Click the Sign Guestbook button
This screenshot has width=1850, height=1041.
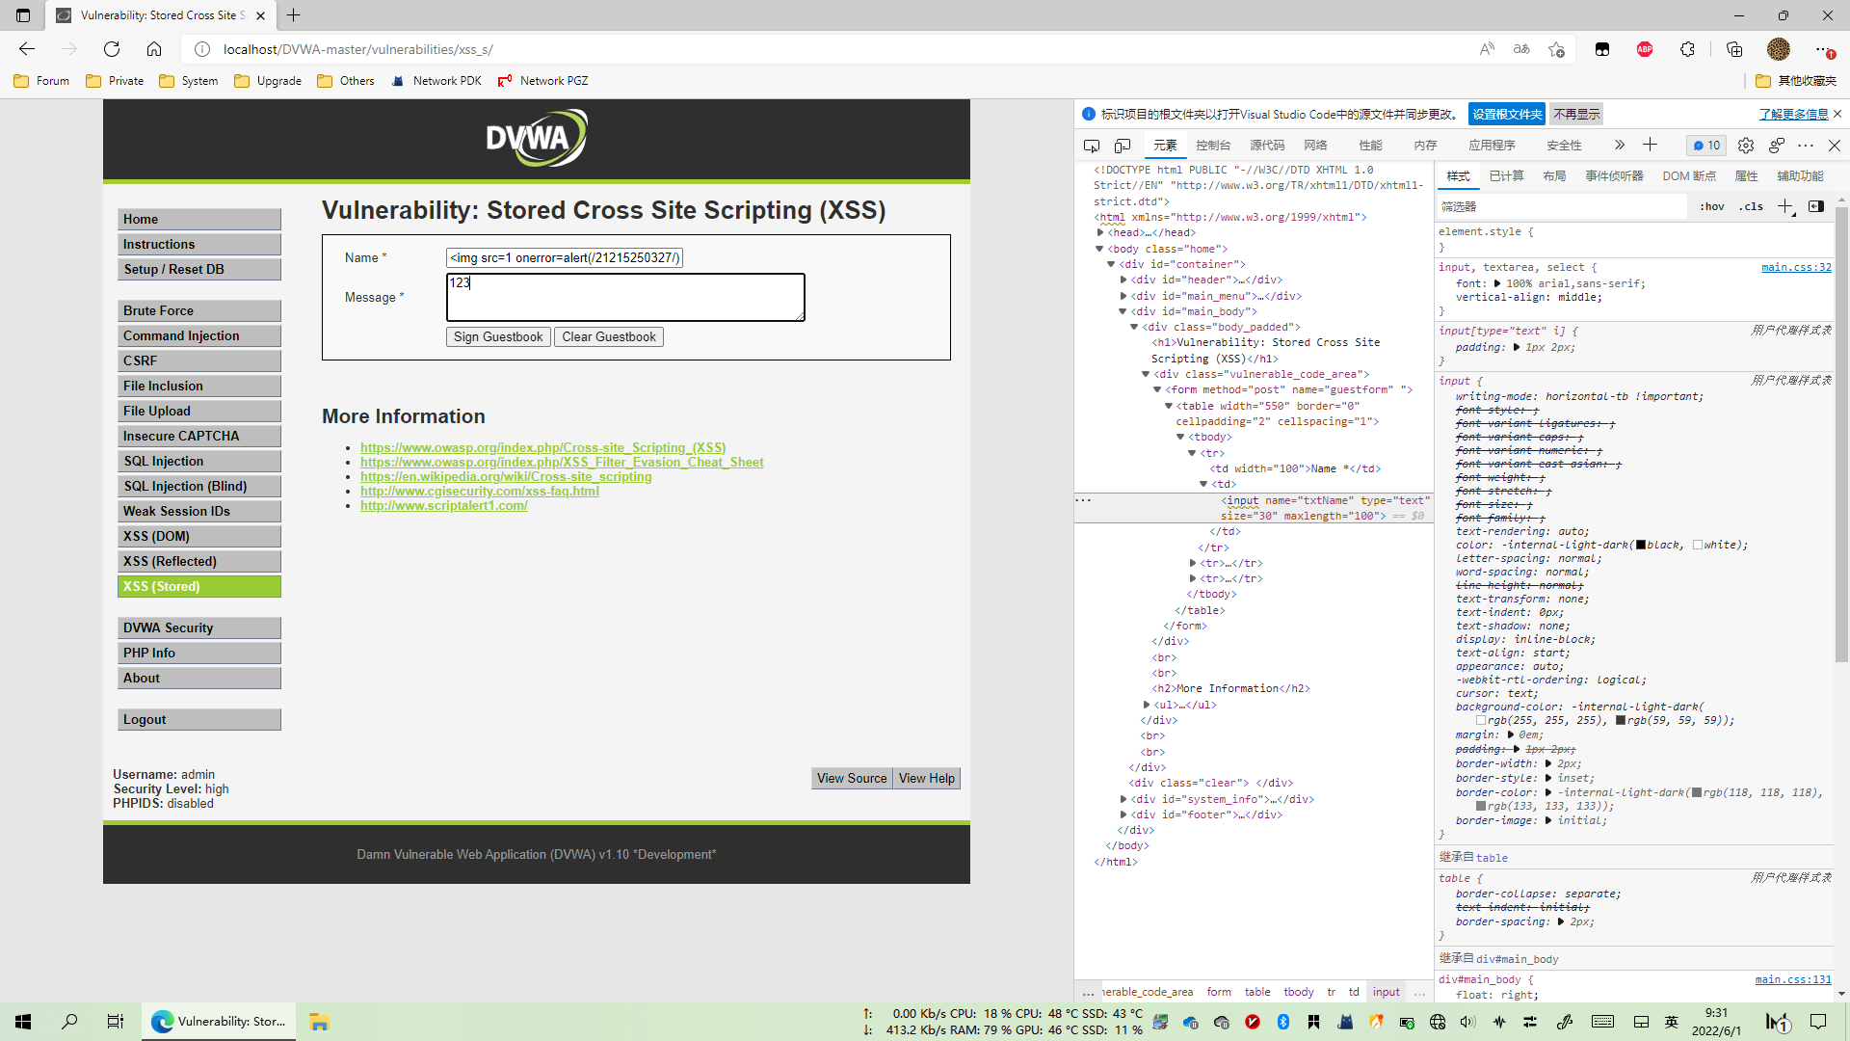coord(498,336)
